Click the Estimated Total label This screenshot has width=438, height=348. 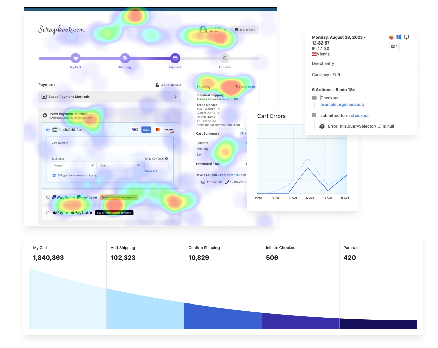tap(209, 164)
